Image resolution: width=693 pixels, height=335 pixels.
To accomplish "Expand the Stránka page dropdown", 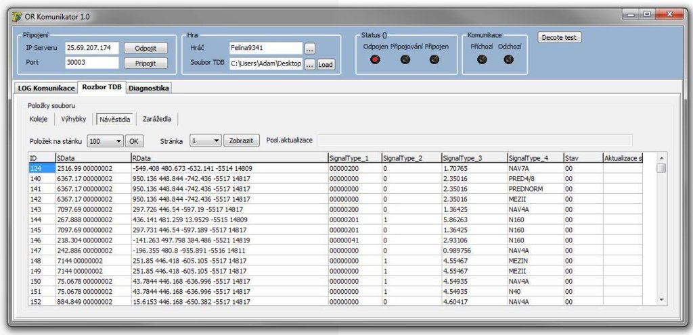I will [206, 140].
